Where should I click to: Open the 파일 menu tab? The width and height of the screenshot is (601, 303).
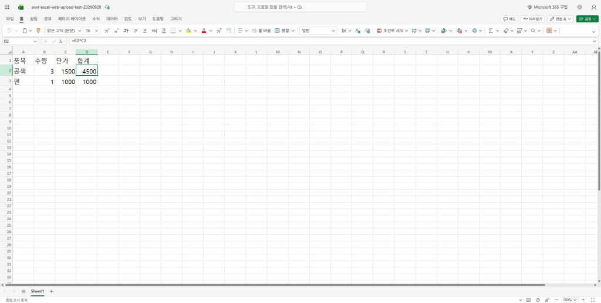pyautogui.click(x=9, y=18)
